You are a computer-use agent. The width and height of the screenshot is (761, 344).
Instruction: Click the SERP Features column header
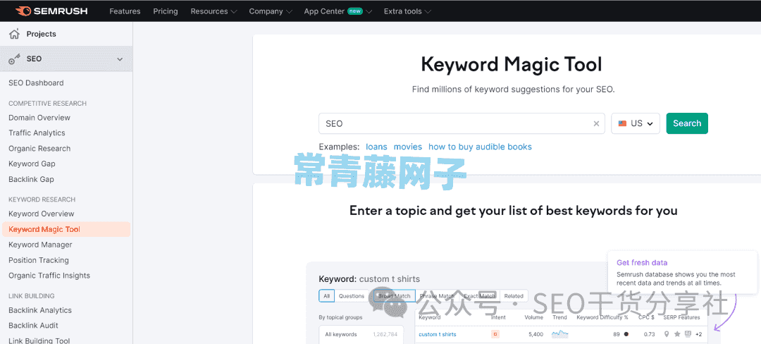(681, 317)
